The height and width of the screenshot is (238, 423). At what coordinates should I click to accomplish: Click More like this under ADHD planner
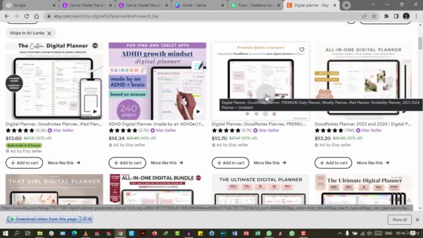click(167, 163)
